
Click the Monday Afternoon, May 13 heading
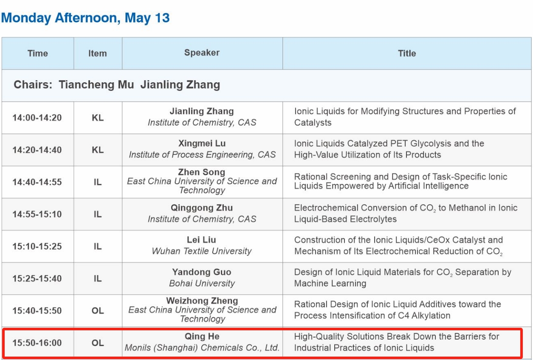[x=85, y=18]
